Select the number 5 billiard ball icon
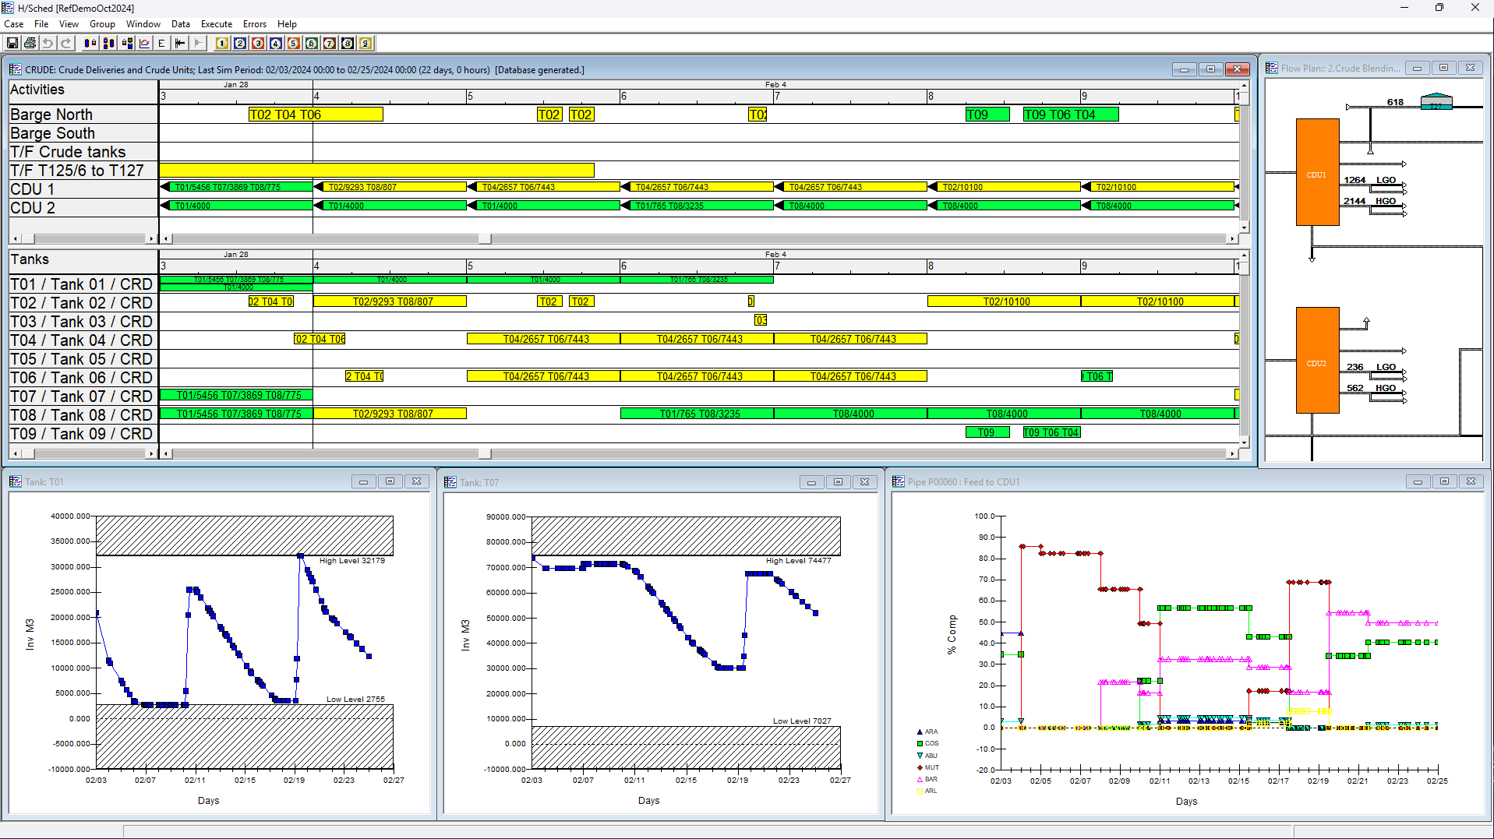Viewport: 1494px width, 839px height. click(294, 44)
